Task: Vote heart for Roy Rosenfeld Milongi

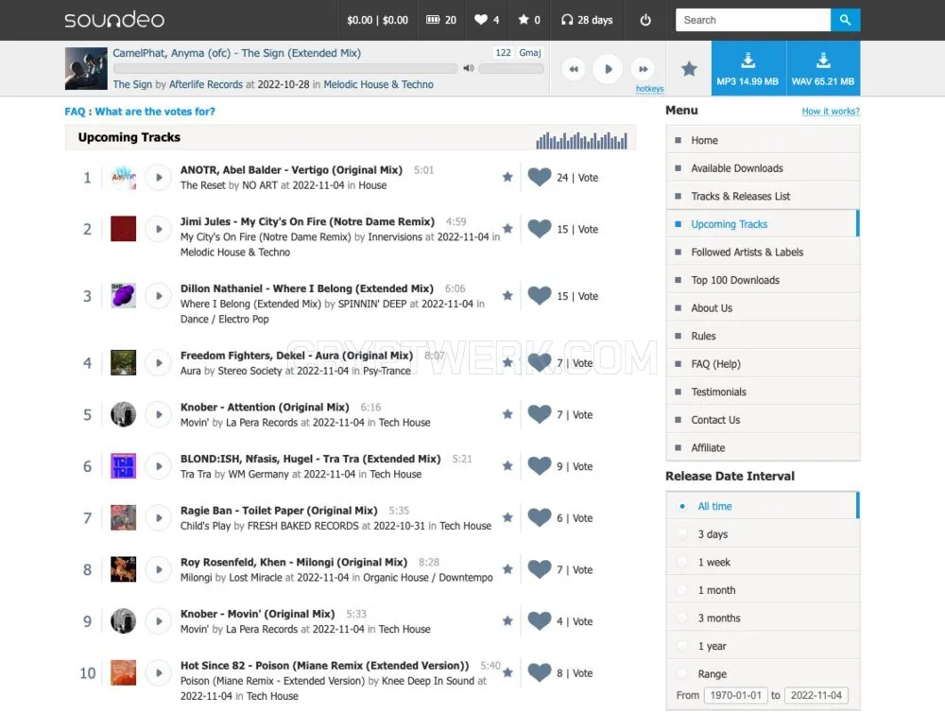Action: 540,569
